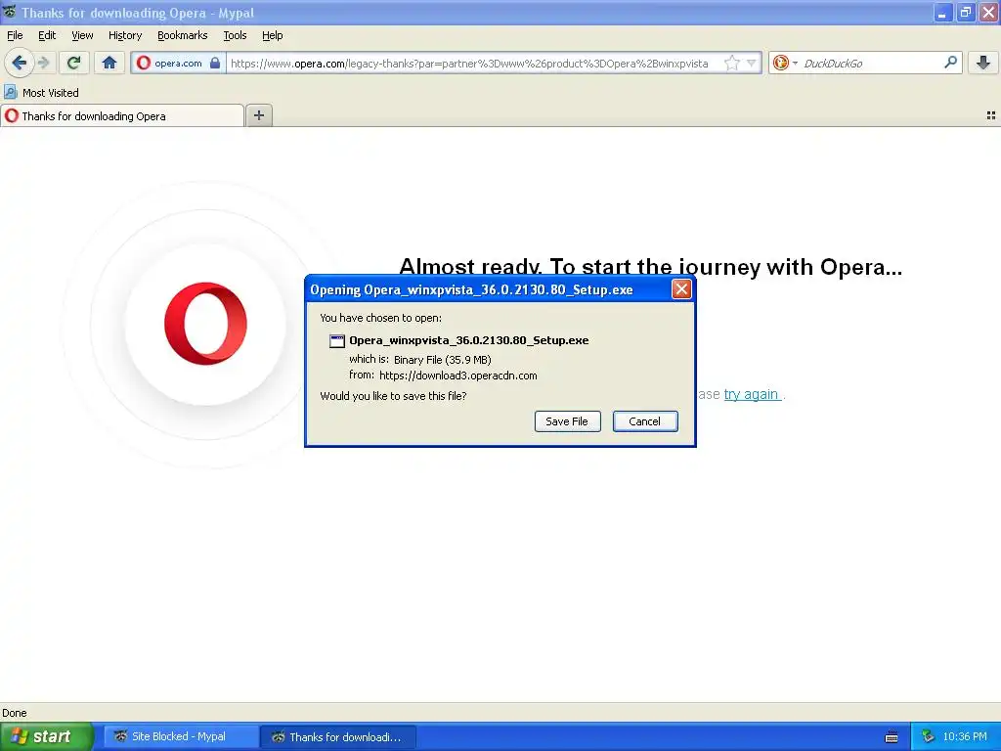Click the Opera setup filename text
This screenshot has width=1001, height=751.
click(468, 340)
